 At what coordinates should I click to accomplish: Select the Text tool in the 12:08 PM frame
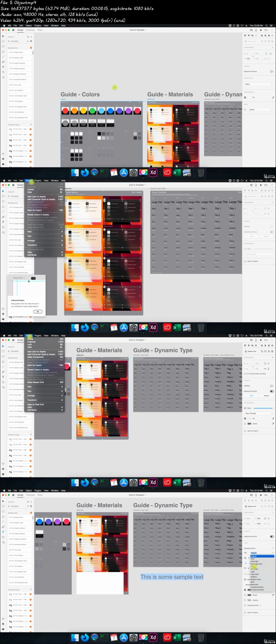click(3, 67)
